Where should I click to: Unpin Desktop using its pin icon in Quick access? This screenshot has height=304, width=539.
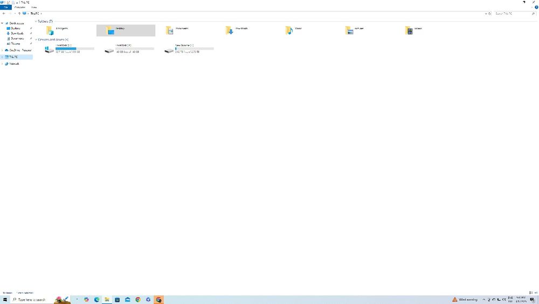(31, 28)
